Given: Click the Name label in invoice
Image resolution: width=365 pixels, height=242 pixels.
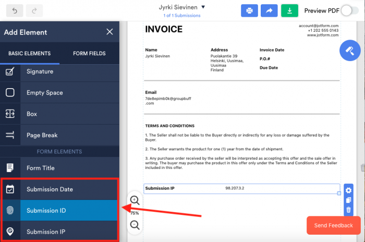Looking at the screenshot, I should point(151,50).
